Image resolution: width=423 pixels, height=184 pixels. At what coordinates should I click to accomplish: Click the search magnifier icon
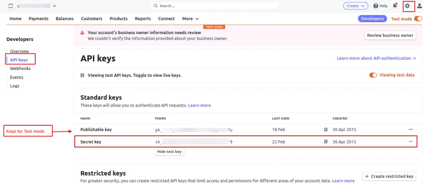click(x=156, y=6)
